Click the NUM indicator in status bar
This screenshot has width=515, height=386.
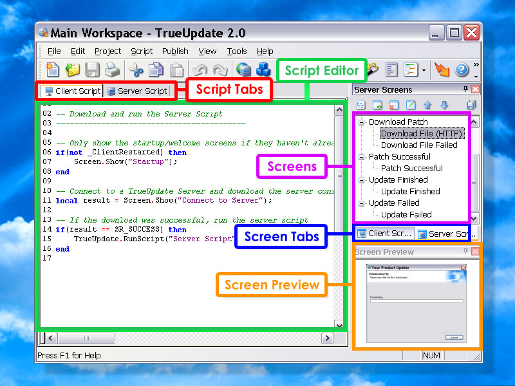pyautogui.click(x=431, y=356)
